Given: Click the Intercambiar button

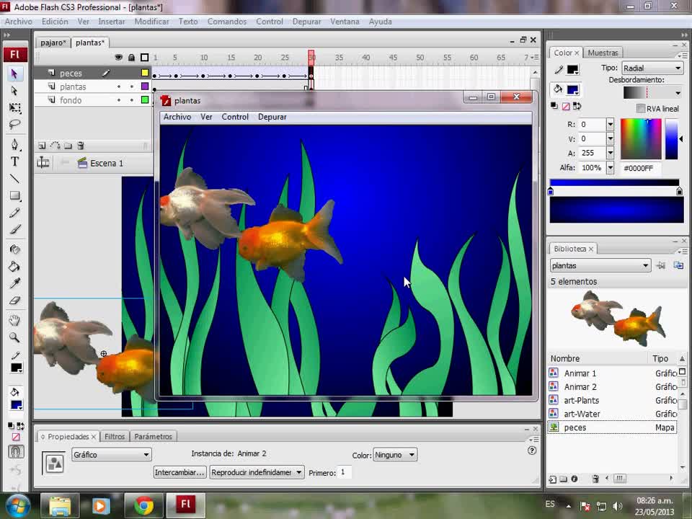Looking at the screenshot, I should (x=179, y=472).
